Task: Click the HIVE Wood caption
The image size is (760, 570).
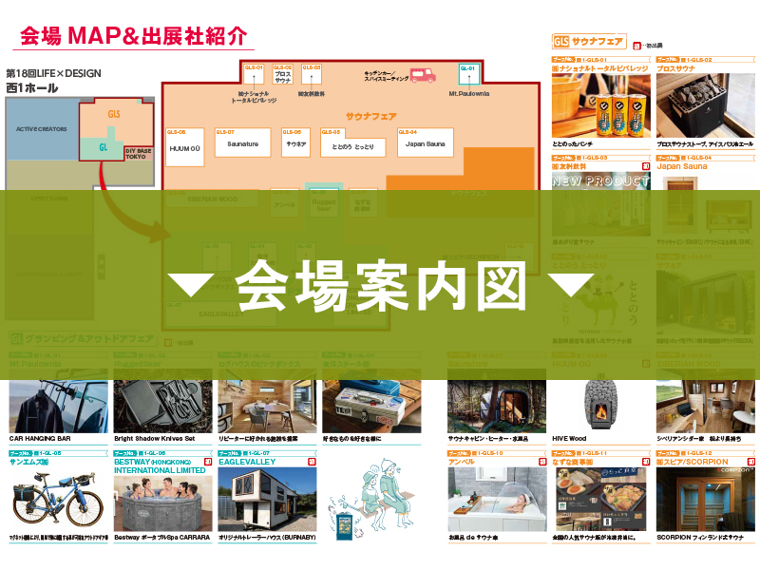Action: click(x=569, y=439)
